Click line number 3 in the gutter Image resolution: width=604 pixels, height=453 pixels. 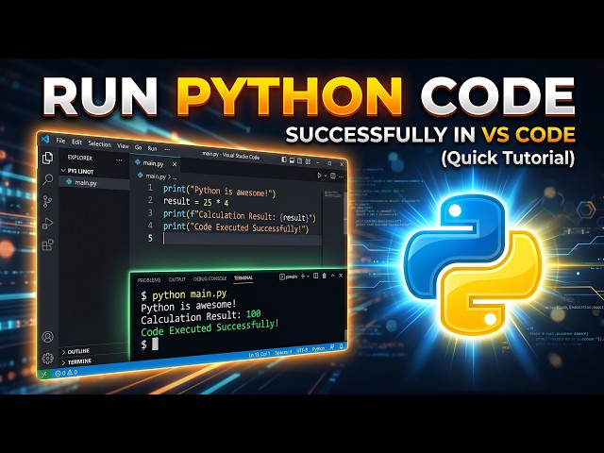(150, 212)
